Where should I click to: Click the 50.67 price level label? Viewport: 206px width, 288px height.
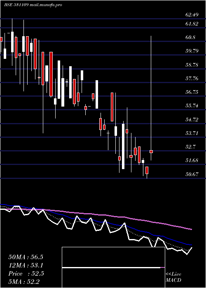tap(192, 174)
